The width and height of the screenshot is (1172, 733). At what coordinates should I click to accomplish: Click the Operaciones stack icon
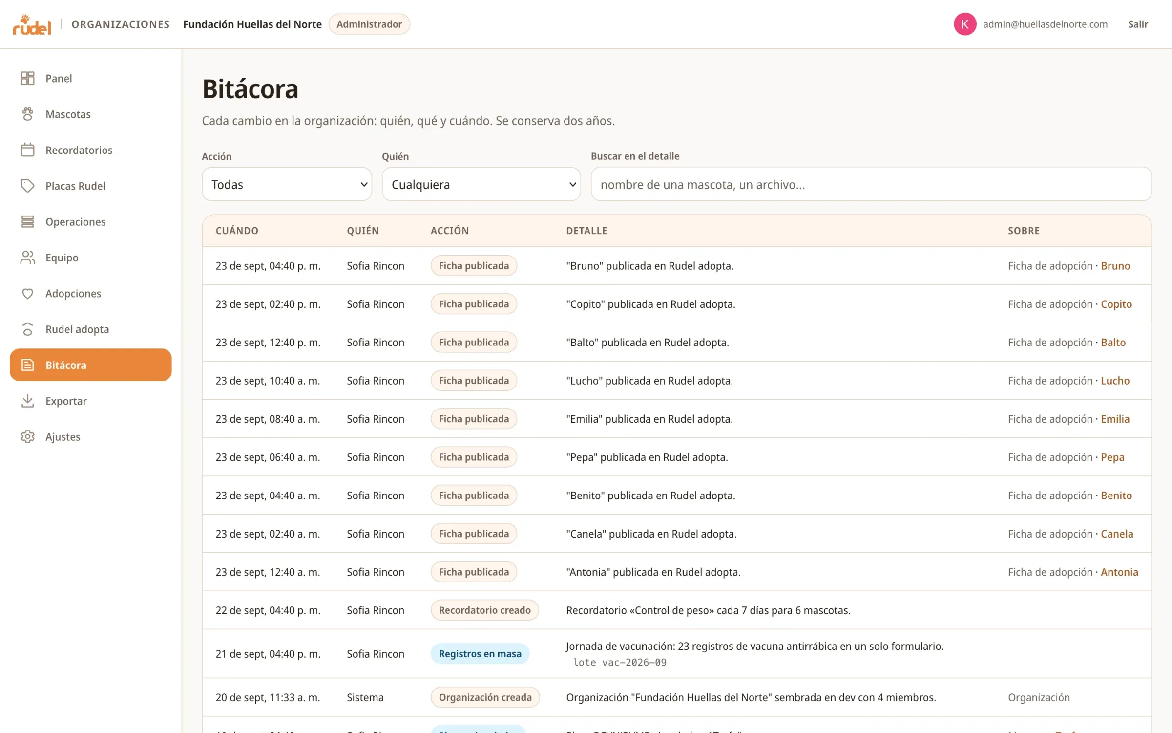click(x=28, y=221)
